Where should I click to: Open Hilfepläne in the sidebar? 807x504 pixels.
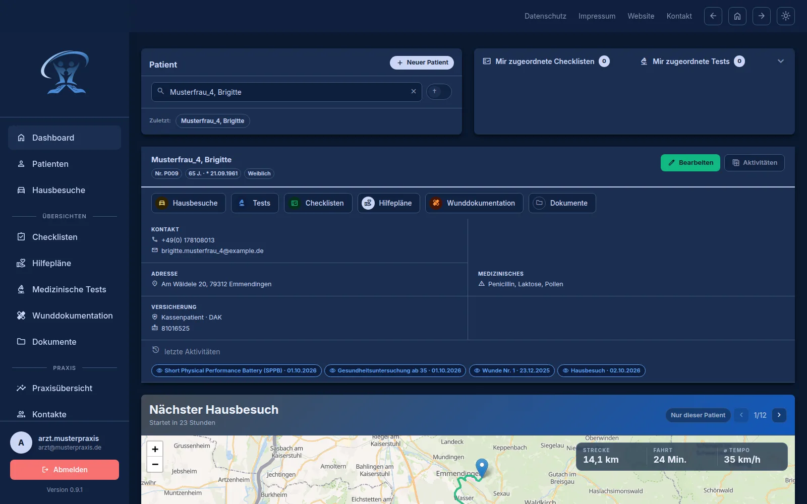click(x=65, y=263)
